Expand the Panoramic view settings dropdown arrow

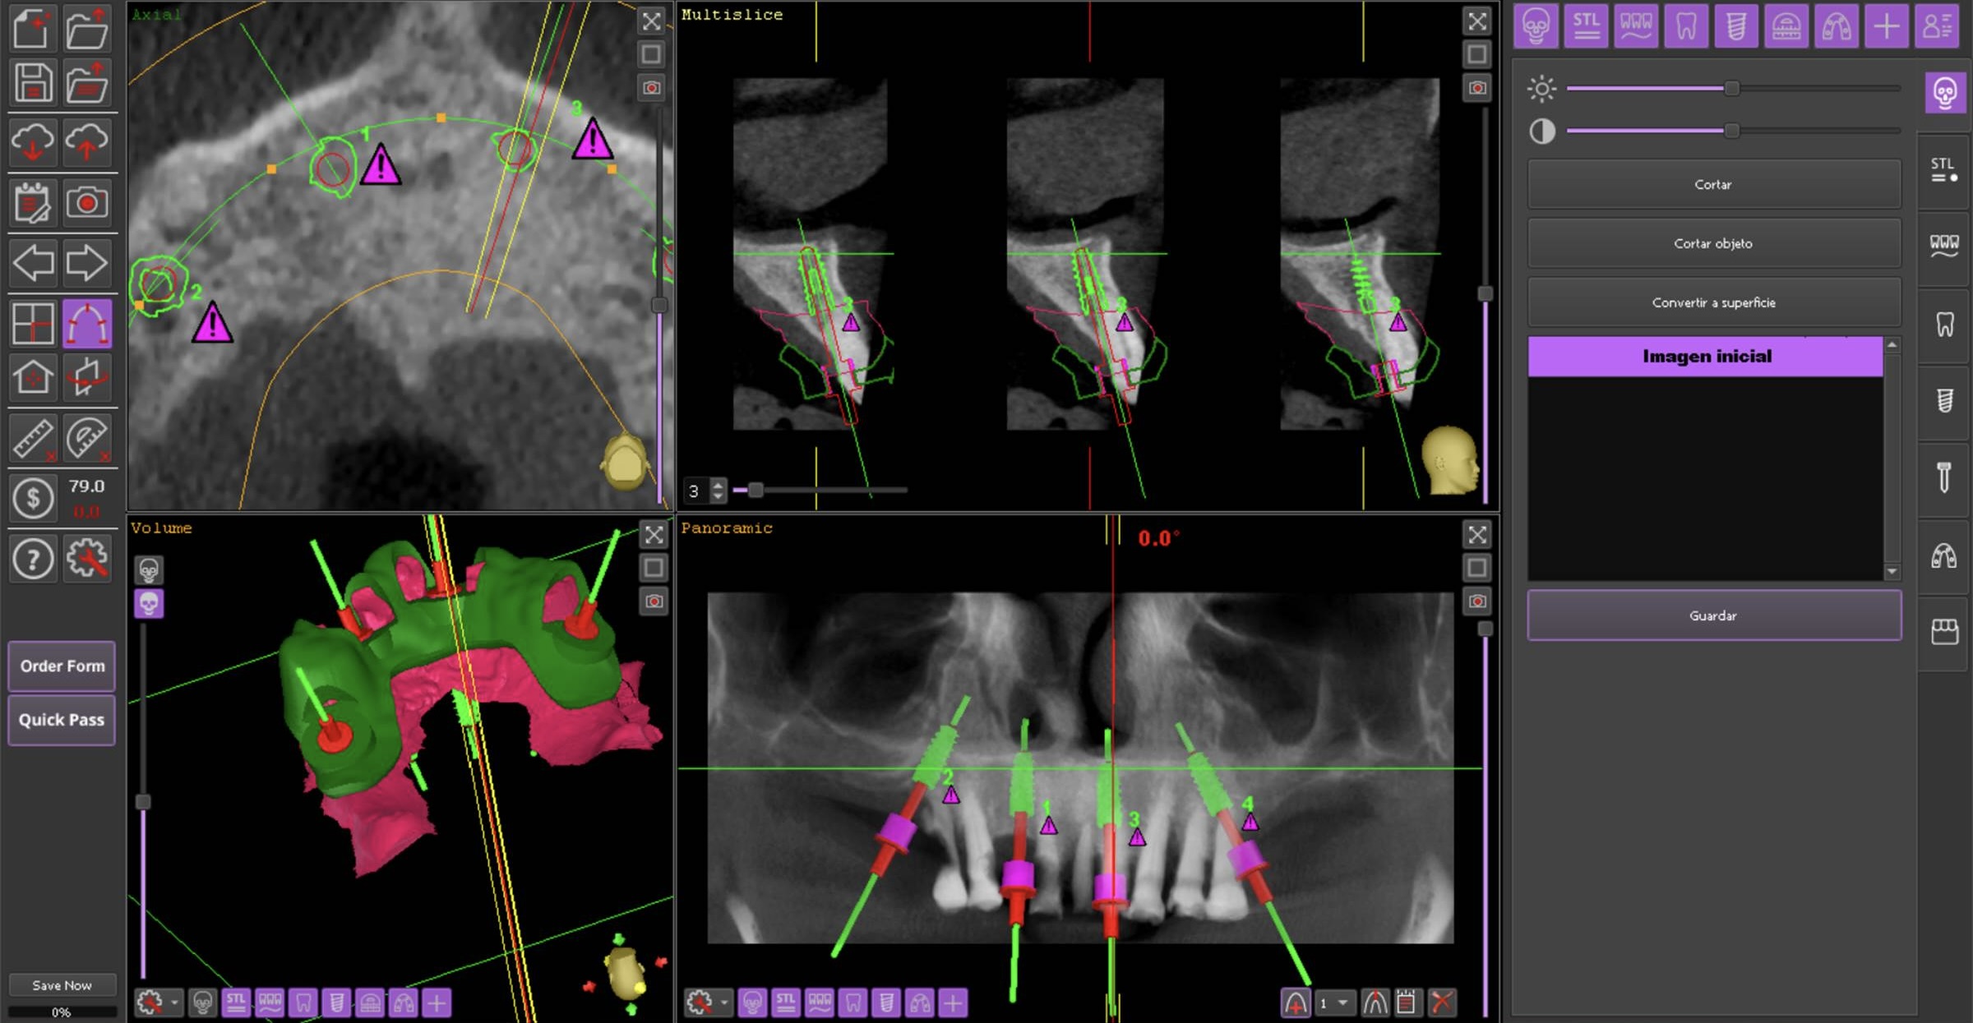click(x=724, y=1002)
